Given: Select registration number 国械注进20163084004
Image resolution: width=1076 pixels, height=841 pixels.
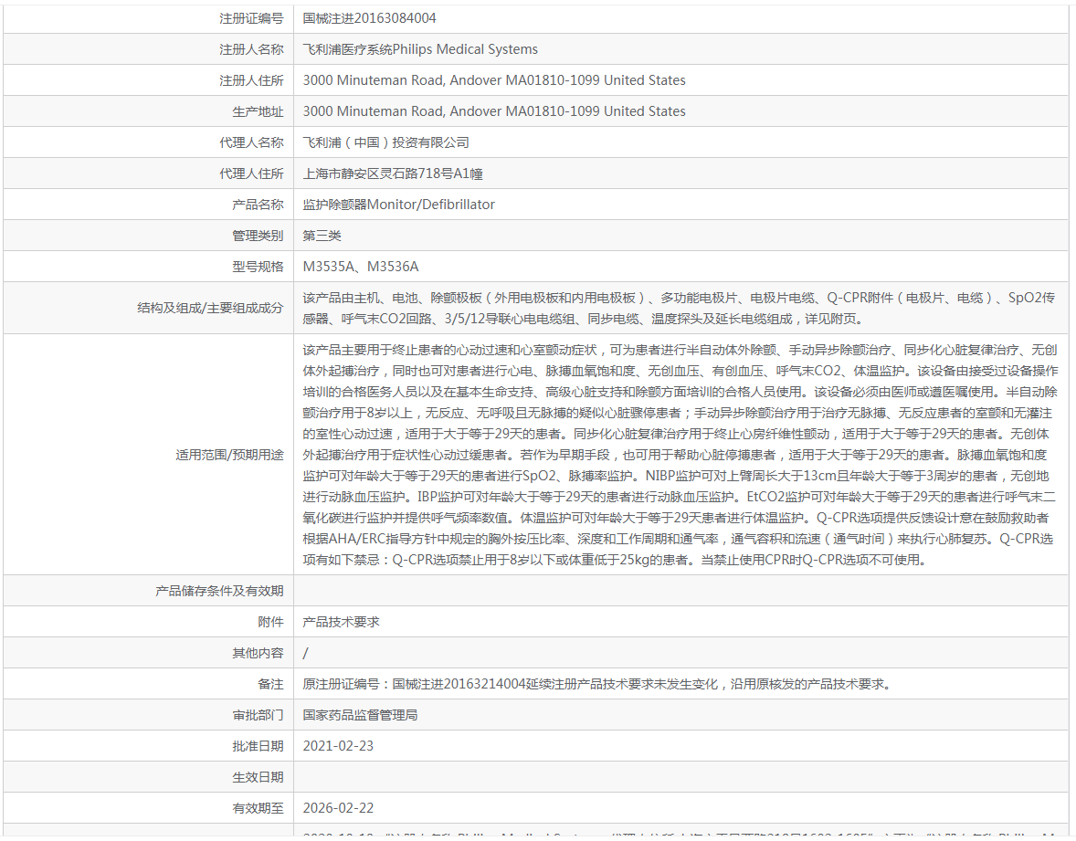Looking at the screenshot, I should (x=369, y=18).
